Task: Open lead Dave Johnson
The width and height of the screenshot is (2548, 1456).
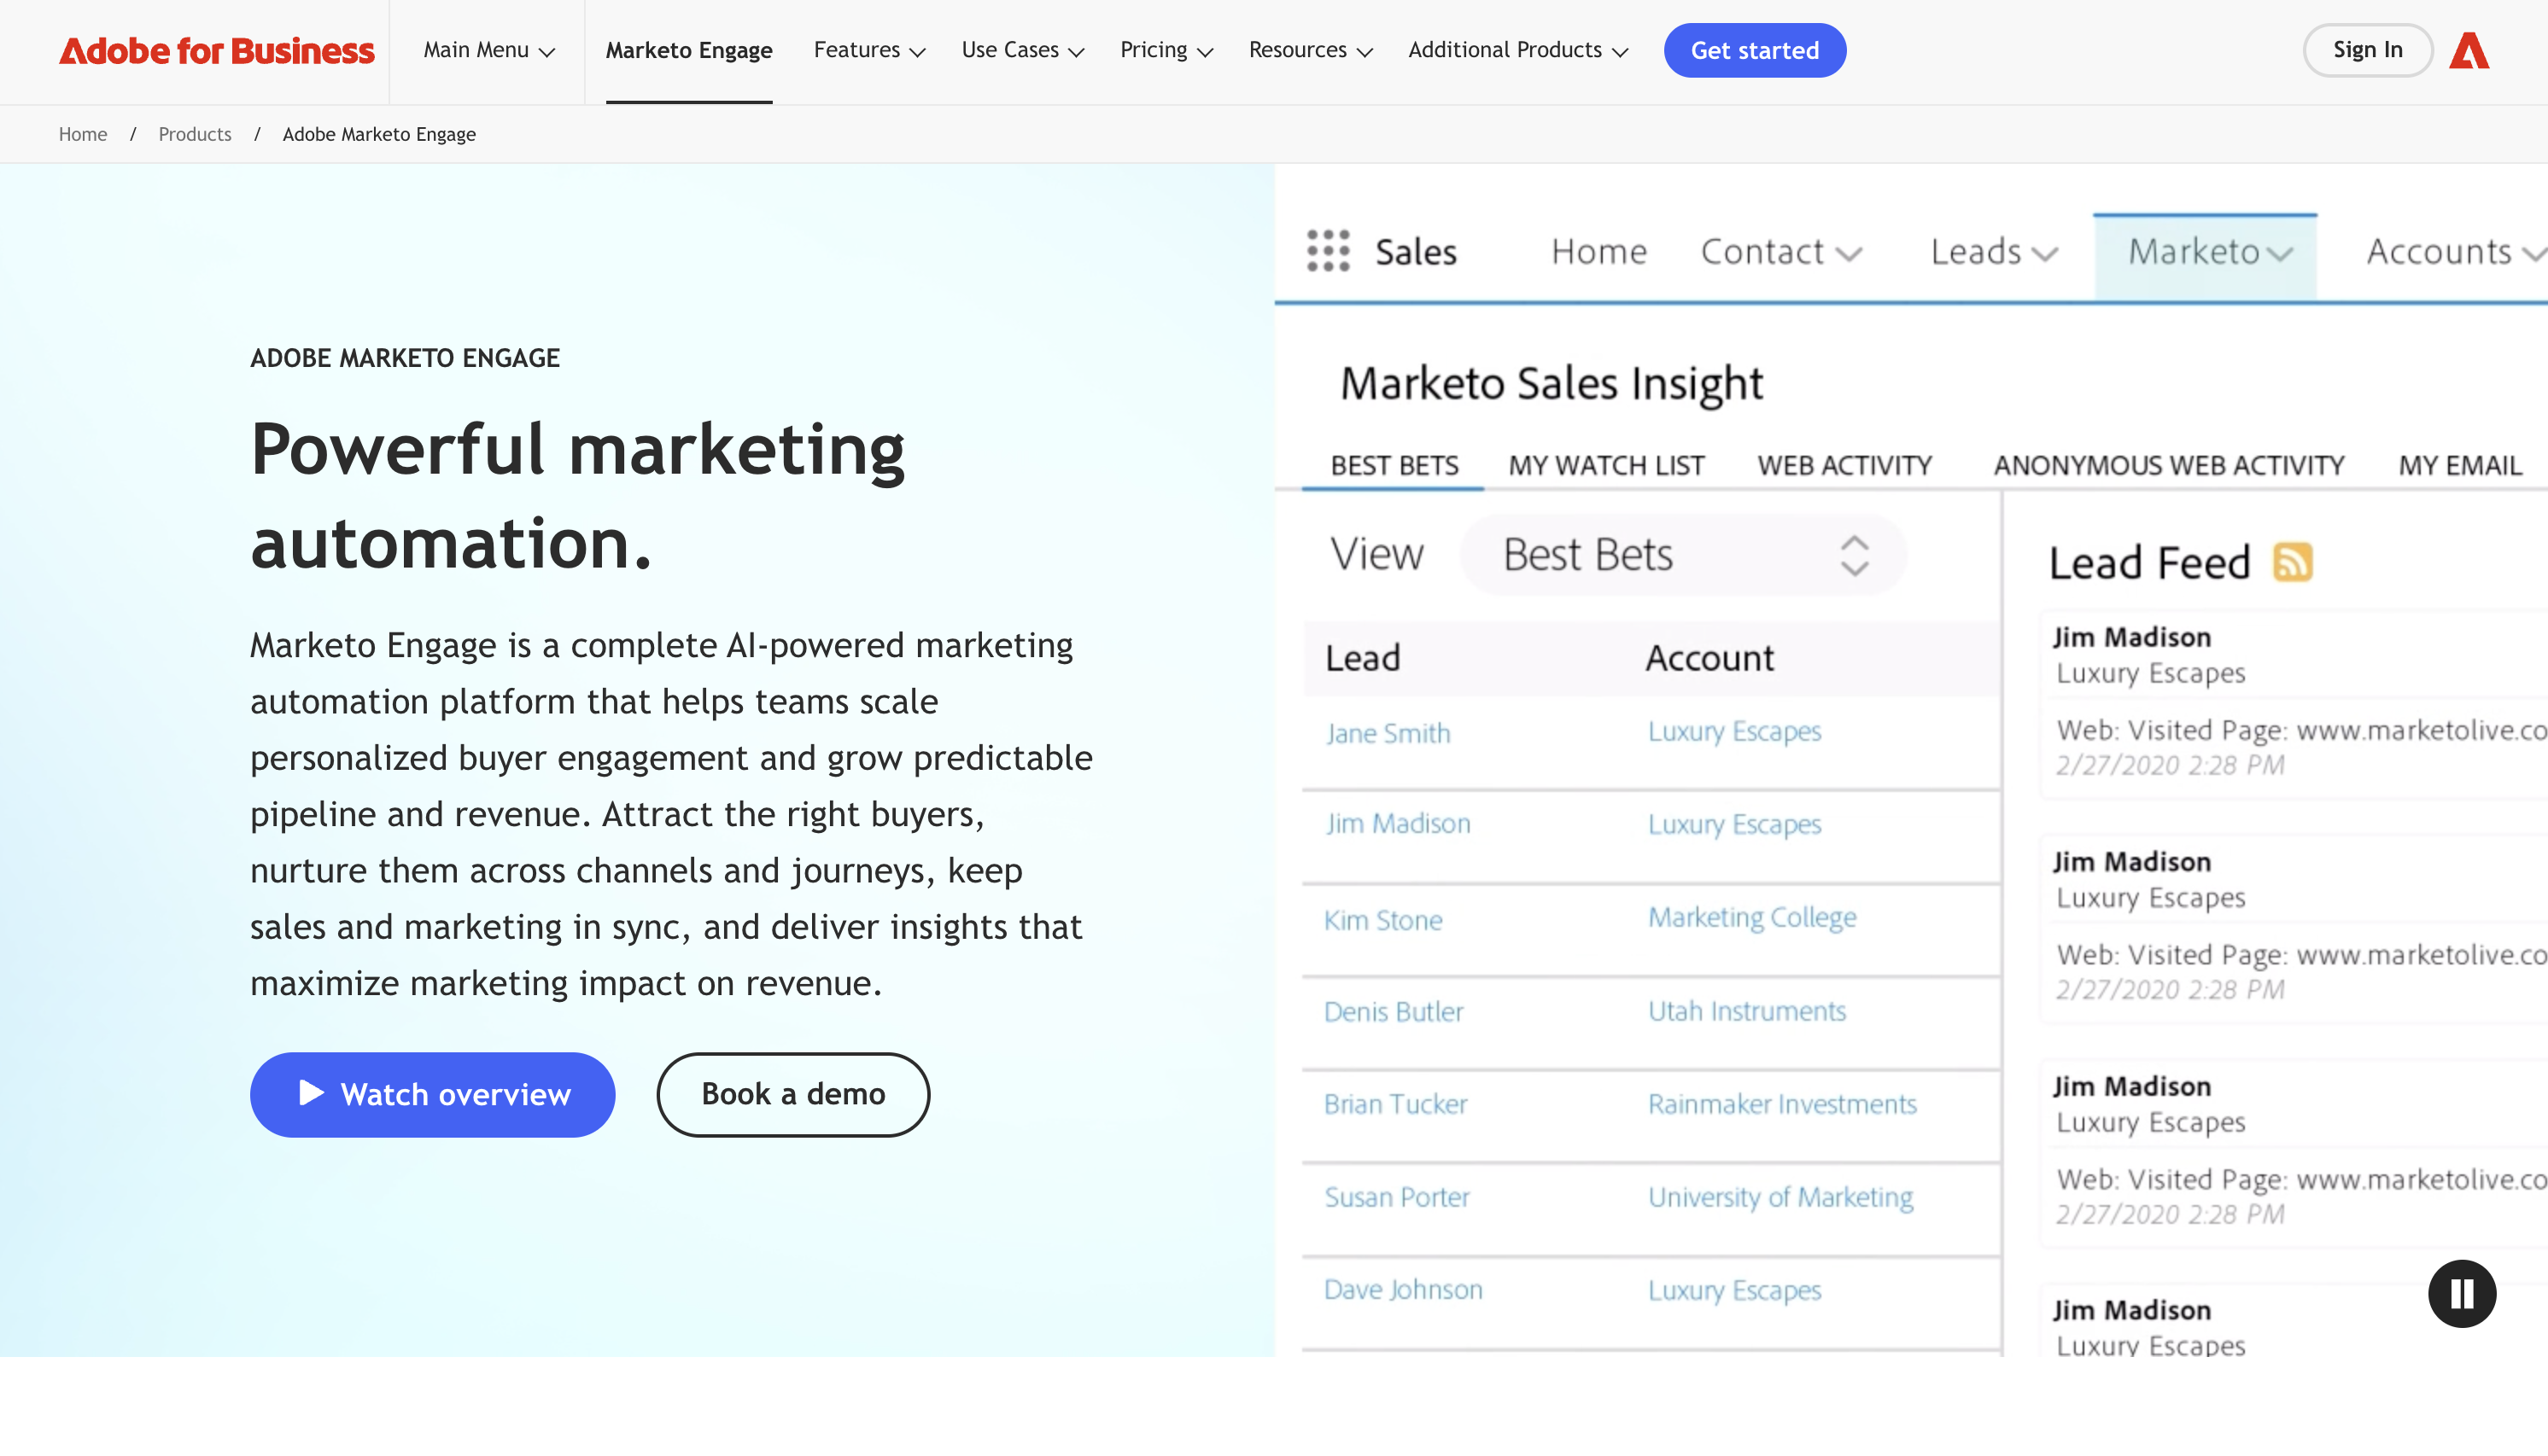Action: 1403,1290
